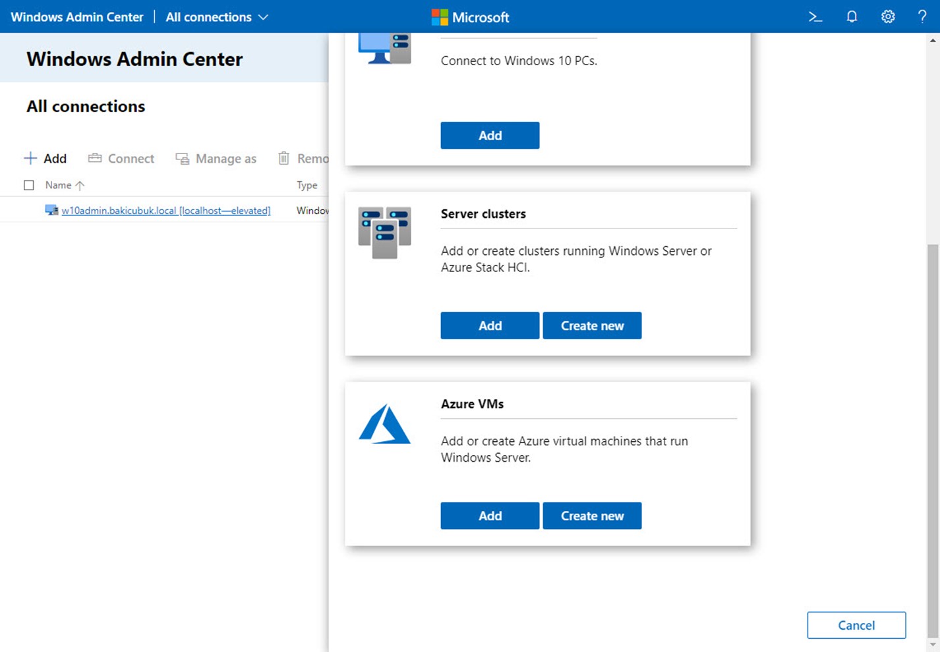Toggle the select-all checkbox by Name
940x652 pixels.
pyautogui.click(x=29, y=185)
